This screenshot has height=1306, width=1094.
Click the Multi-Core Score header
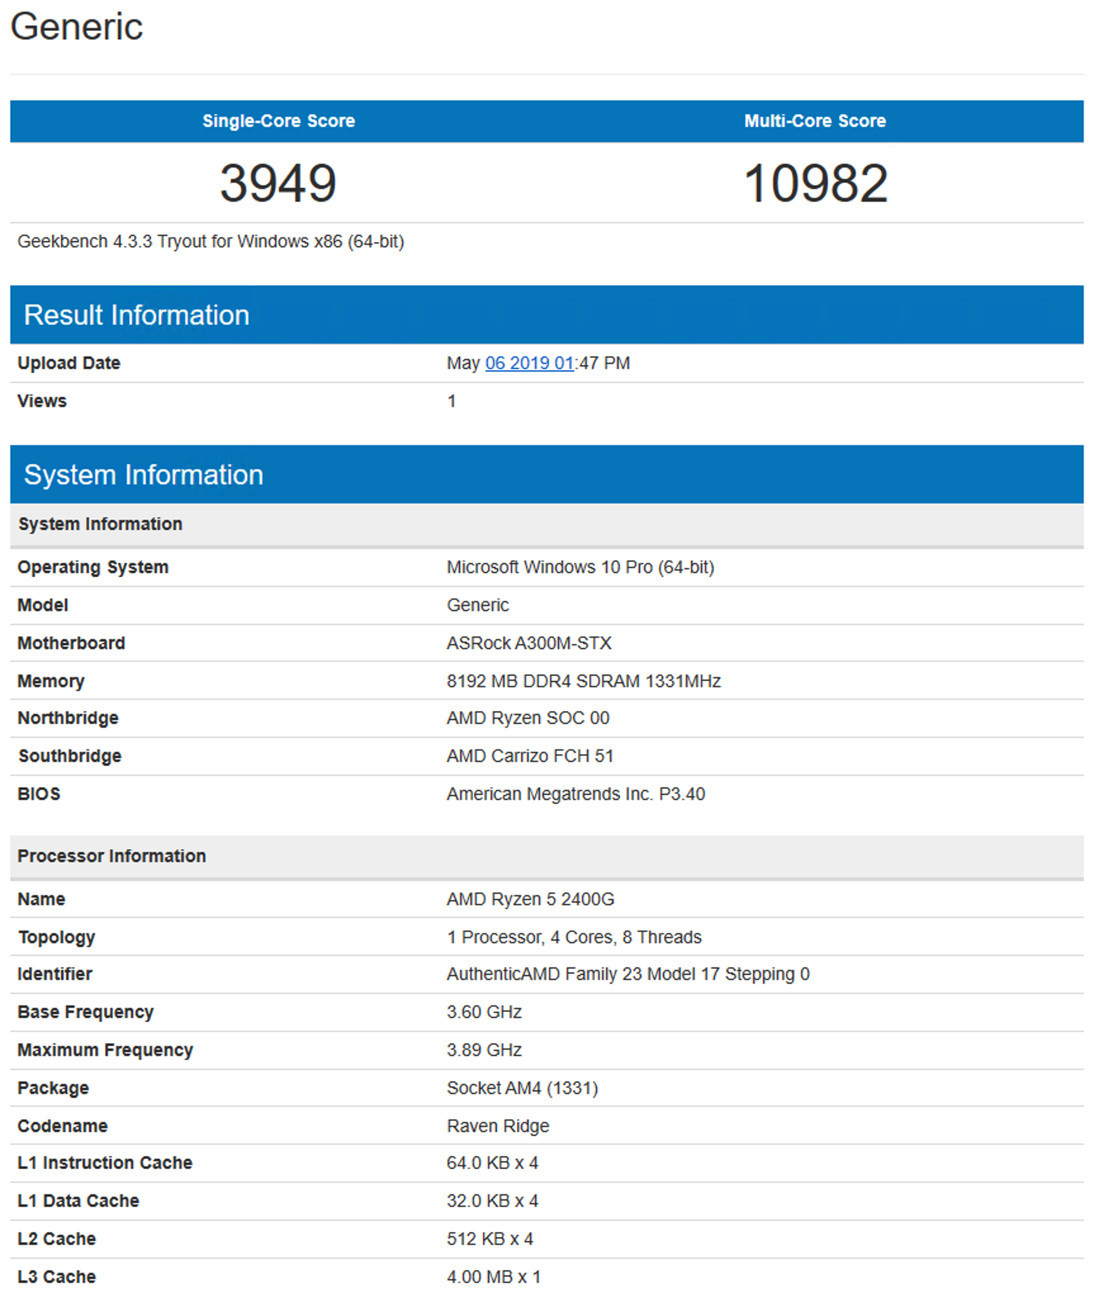click(x=815, y=121)
